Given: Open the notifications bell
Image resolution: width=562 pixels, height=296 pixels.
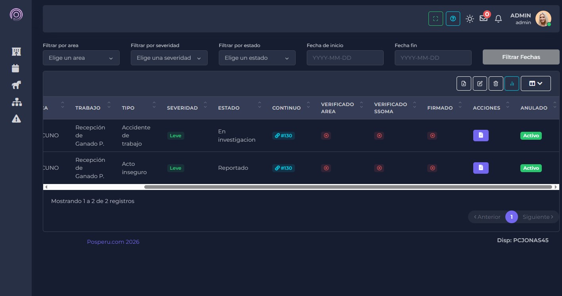Looking at the screenshot, I should [x=499, y=19].
